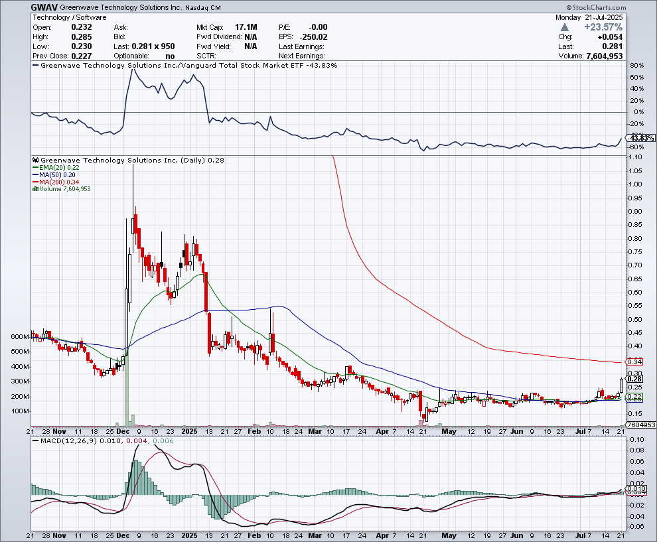
Task: Click the P/E value -0.00
Action: (x=318, y=27)
